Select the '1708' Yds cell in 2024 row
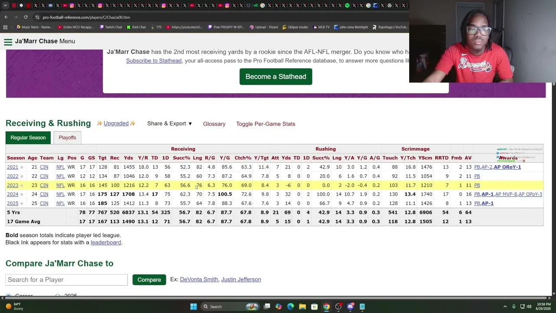This screenshot has height=313, width=556. pos(128,194)
